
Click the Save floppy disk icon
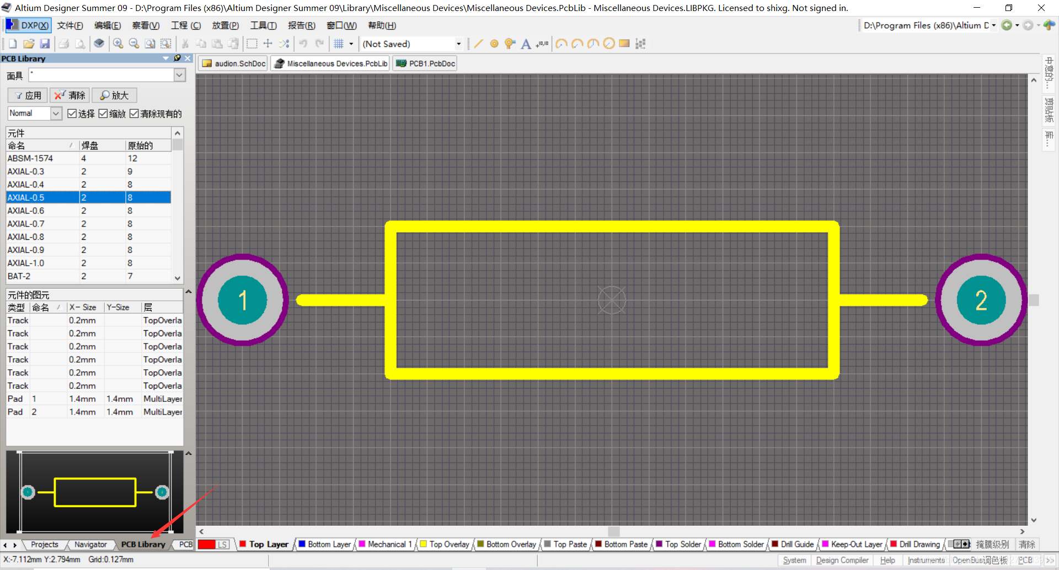tap(45, 44)
